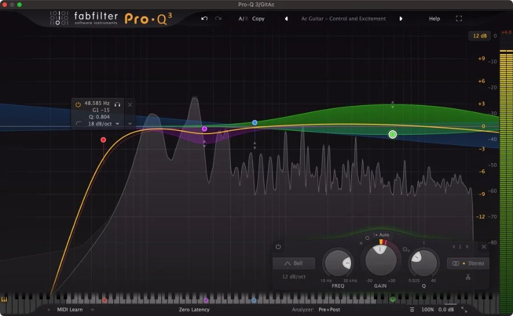Open the Help menu
The height and width of the screenshot is (316, 513).
[x=434, y=19]
